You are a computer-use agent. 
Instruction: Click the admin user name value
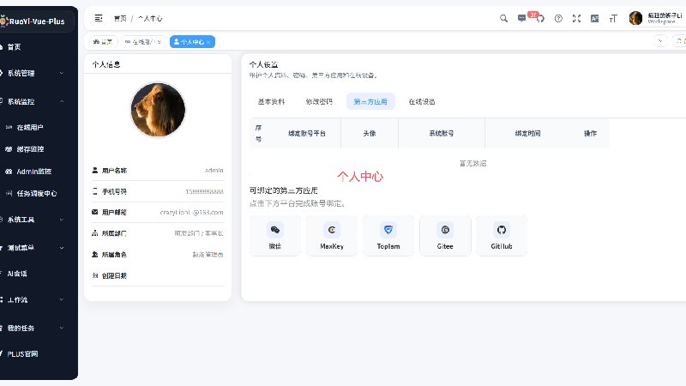point(214,170)
